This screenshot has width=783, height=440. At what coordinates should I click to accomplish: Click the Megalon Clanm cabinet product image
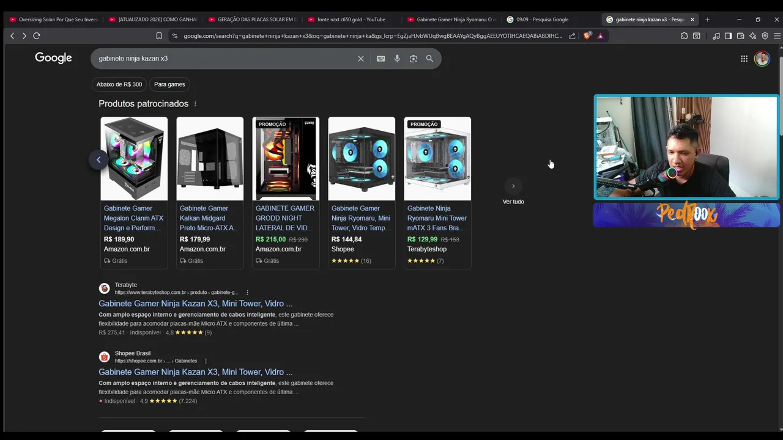(x=134, y=159)
